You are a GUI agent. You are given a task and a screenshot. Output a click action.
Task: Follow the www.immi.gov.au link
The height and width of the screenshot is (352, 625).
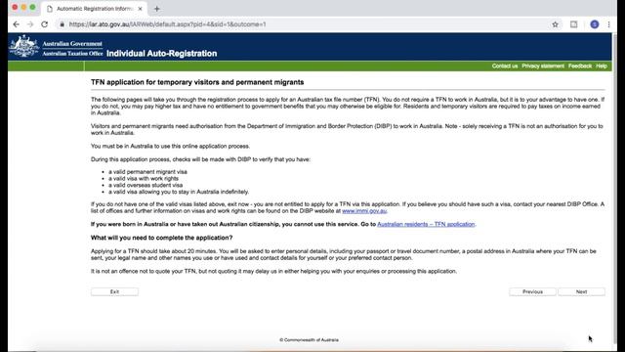[364, 211]
